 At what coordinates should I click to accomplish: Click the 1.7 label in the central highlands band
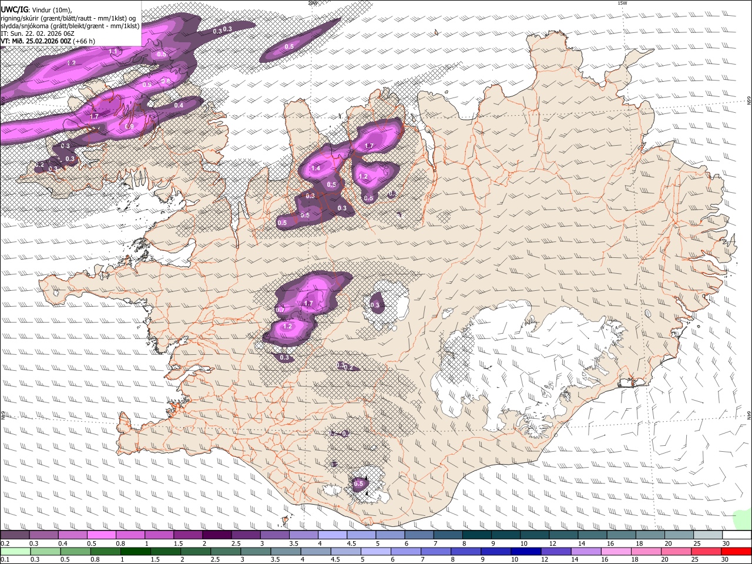coord(308,303)
